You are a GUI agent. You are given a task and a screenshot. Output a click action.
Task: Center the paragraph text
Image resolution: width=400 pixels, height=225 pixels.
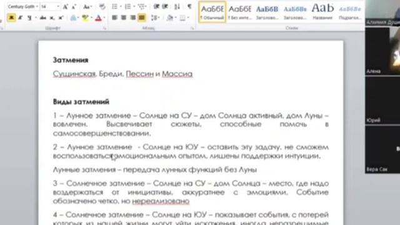point(124,17)
